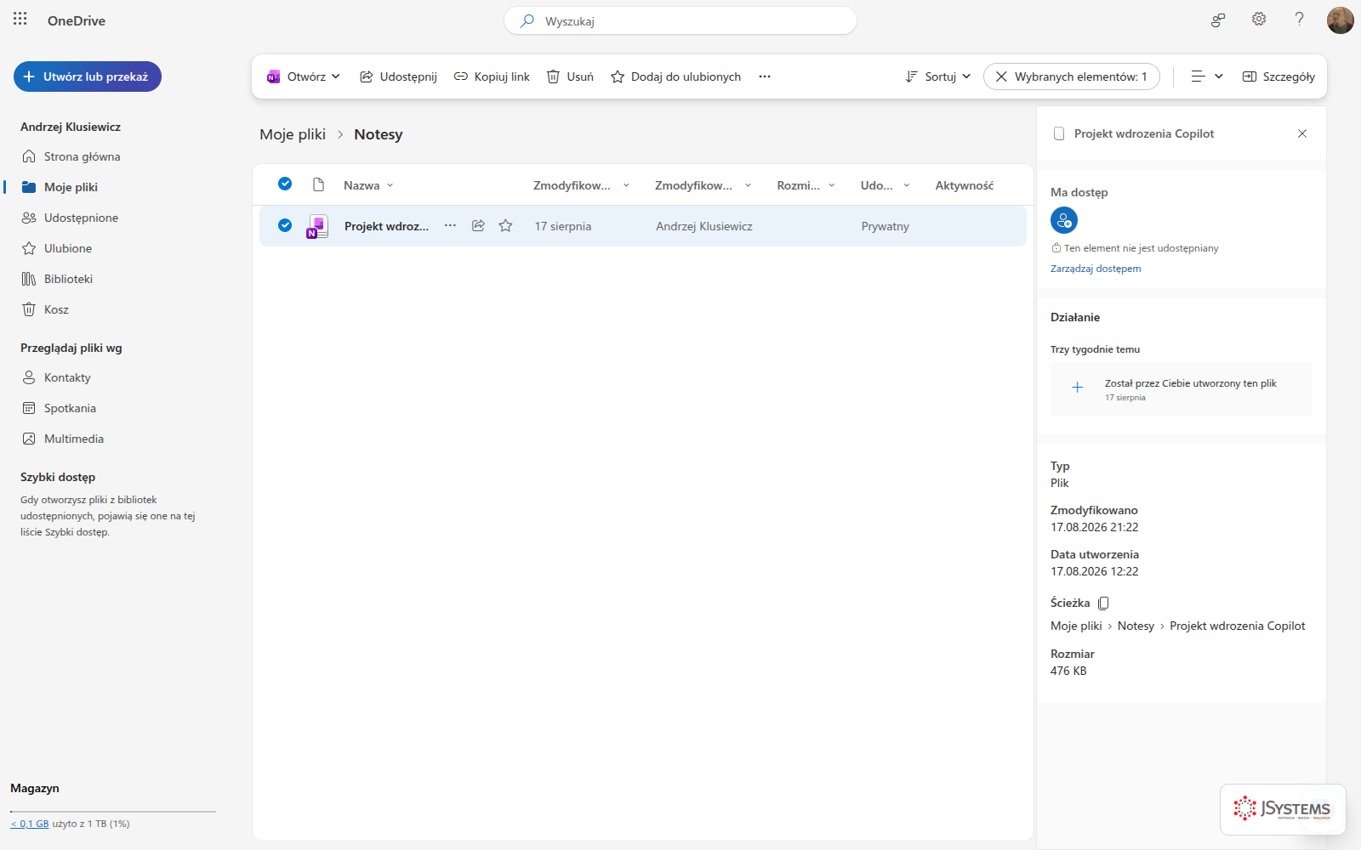
Task: Click the Prywatny sharing cell
Action: tap(886, 226)
